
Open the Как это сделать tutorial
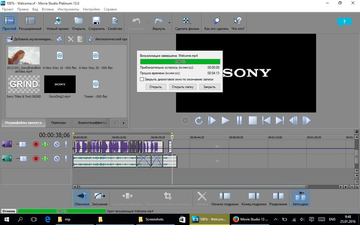point(216,23)
